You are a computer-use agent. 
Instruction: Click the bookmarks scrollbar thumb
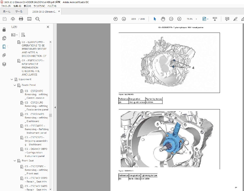pos(50,115)
